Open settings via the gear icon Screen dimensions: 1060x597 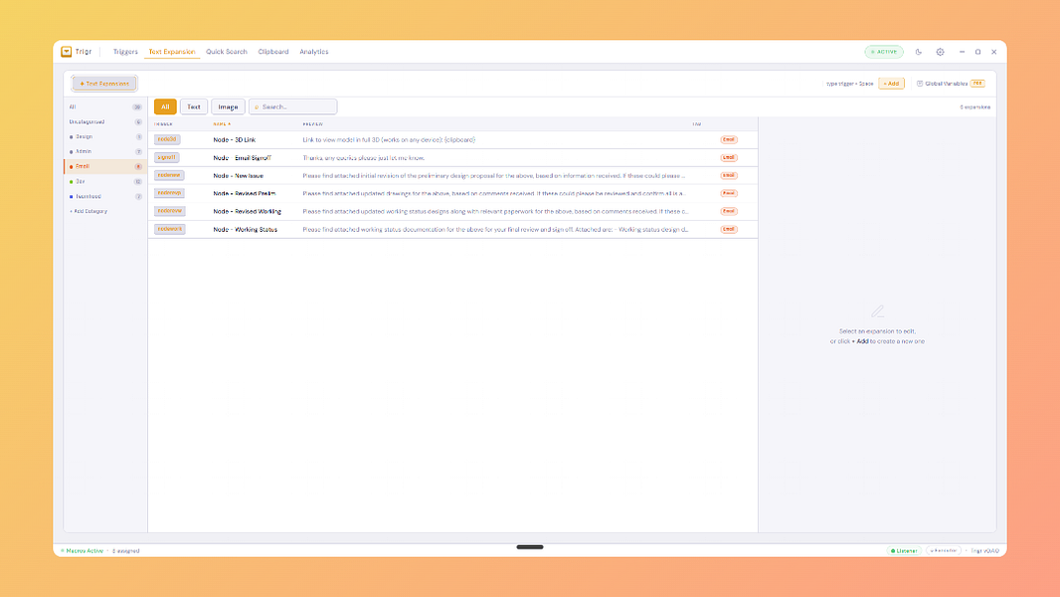point(940,52)
